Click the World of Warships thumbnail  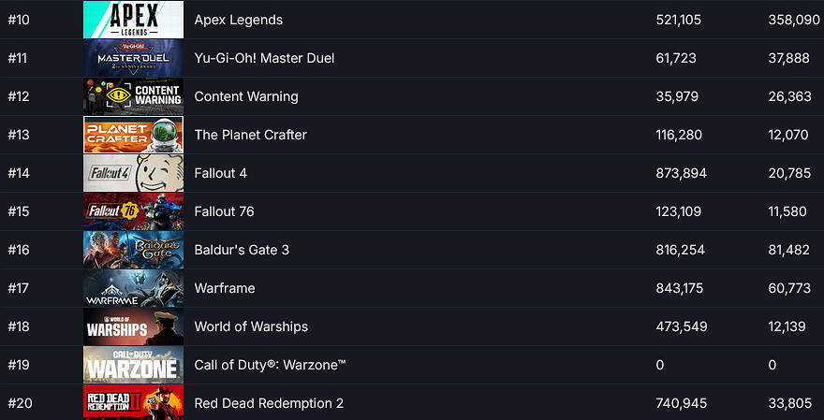tap(133, 326)
